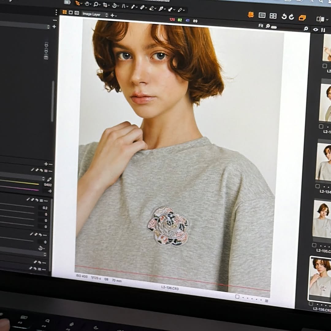
Task: Switch to multi-view grid viewer mode
Action: (x=64, y=12)
